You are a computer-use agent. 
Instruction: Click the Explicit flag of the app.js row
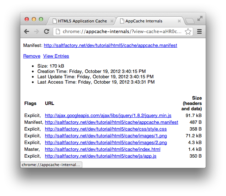(x=32, y=156)
